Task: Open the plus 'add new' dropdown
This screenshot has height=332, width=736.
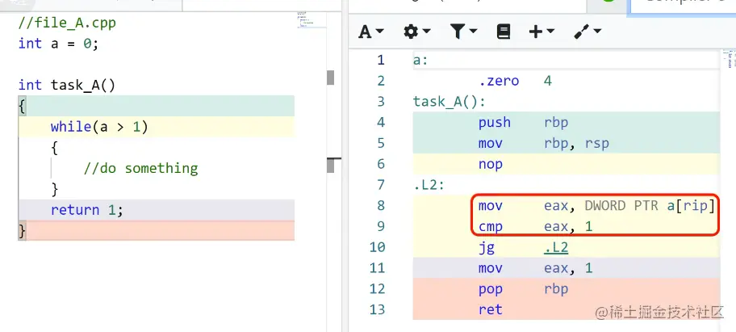Action: (x=542, y=32)
